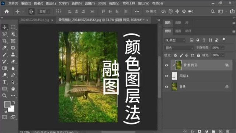The image size is (236, 133).
Task: Expand the Fill 100% dropdown arrow
Action: tap(223, 55)
